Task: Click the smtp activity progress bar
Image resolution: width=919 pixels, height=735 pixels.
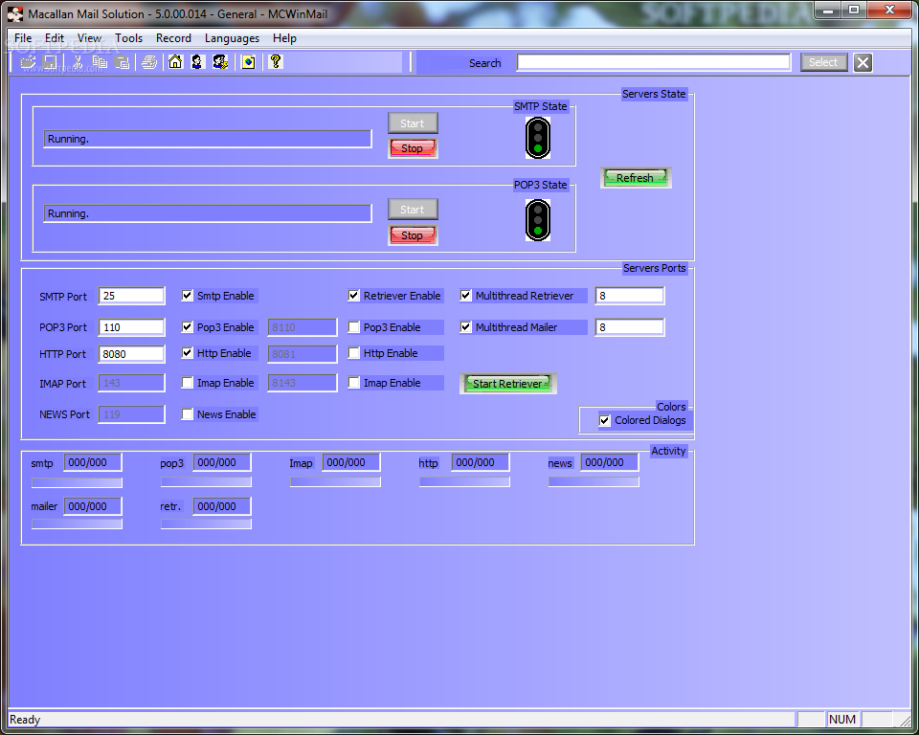Action: point(77,482)
